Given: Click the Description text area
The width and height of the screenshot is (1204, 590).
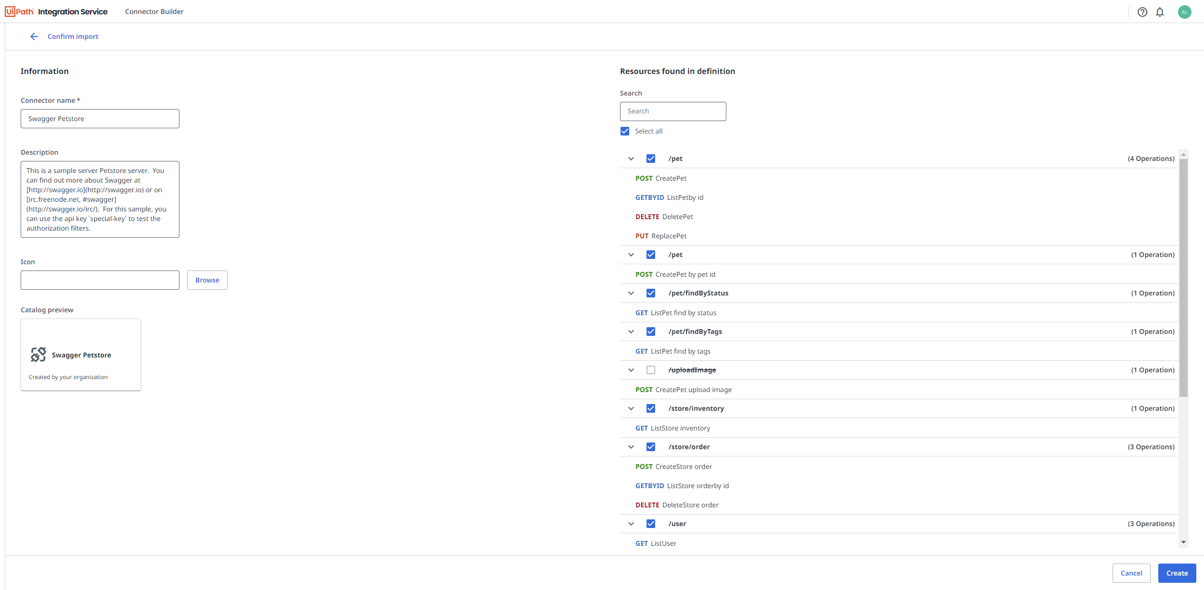Looking at the screenshot, I should coord(100,199).
